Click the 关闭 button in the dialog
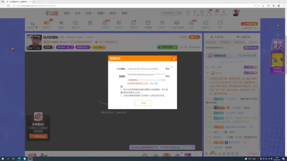 (143, 103)
